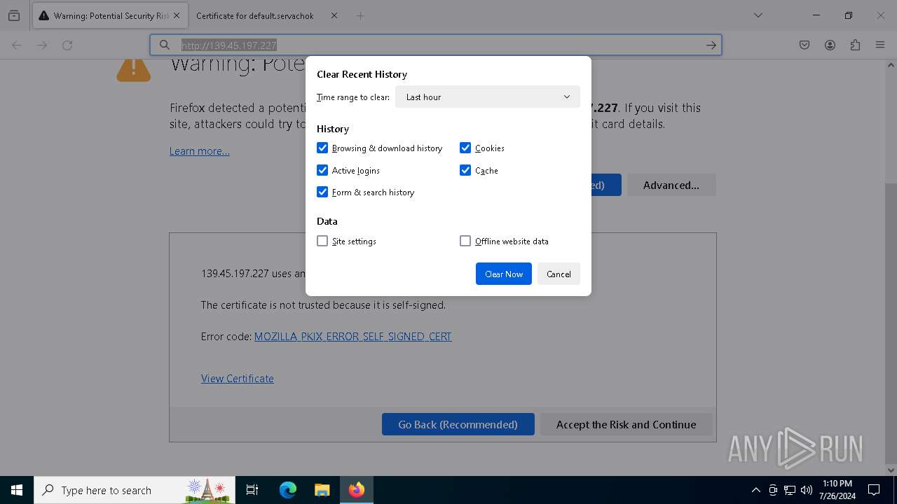Viewport: 897px width, 504px height.
Task: Click the search magnifier icon in the address bar
Action: coord(165,45)
